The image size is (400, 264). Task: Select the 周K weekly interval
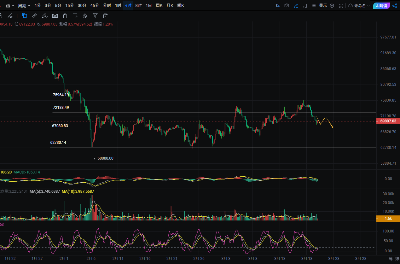[x=159, y=5]
